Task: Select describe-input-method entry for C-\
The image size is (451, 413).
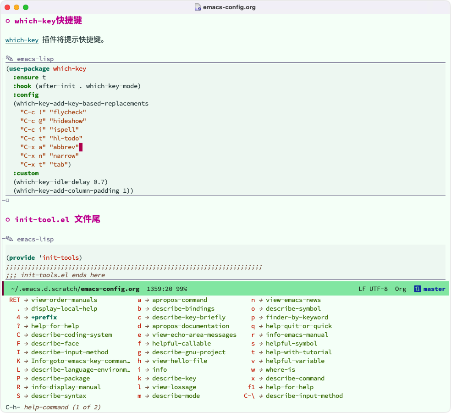Action: click(x=304, y=396)
